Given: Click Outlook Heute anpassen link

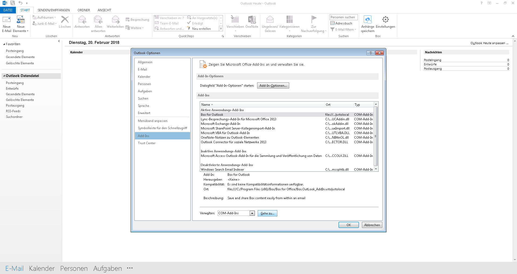Looking at the screenshot, I should pyautogui.click(x=489, y=43).
